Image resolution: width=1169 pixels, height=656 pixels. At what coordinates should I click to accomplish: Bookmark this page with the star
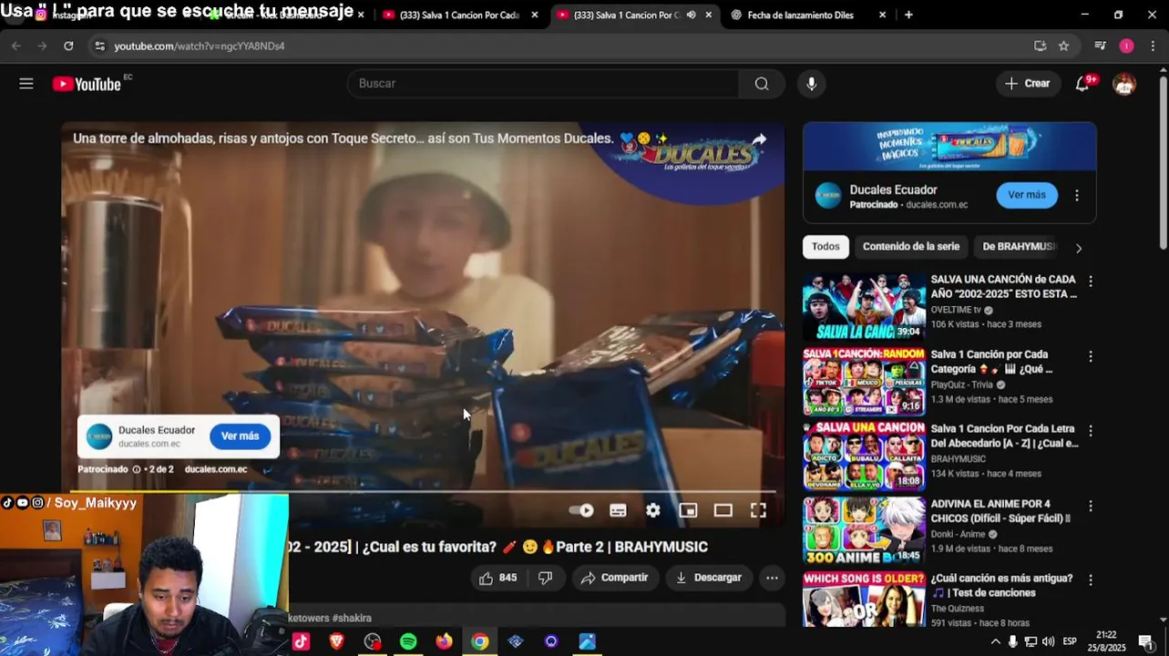pos(1063,46)
